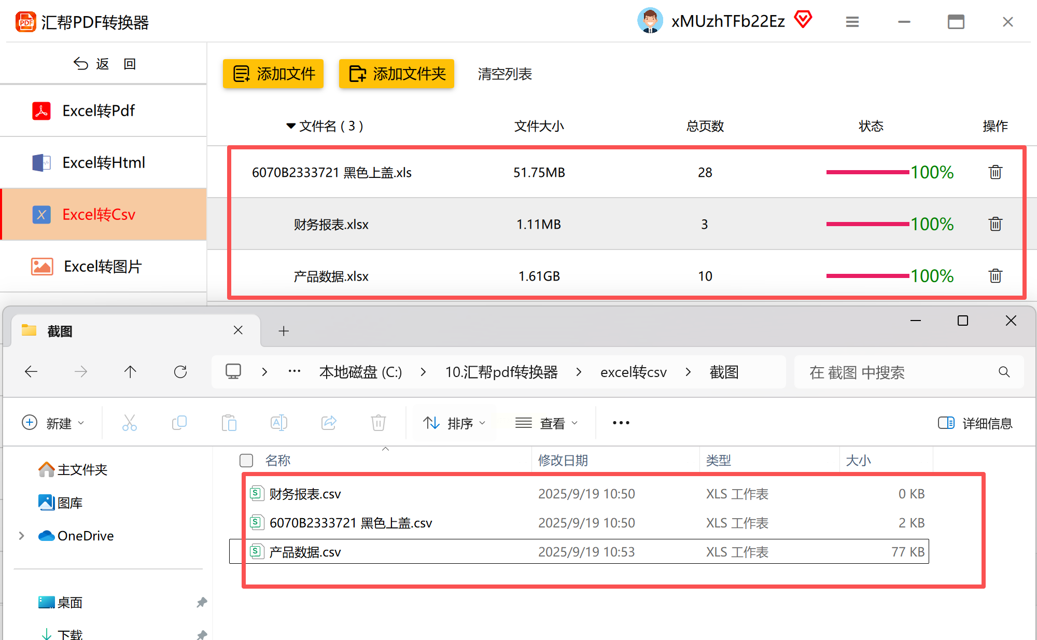1037x640 pixels.
Task: Toggle the 详细信息 details pane
Action: 975,423
